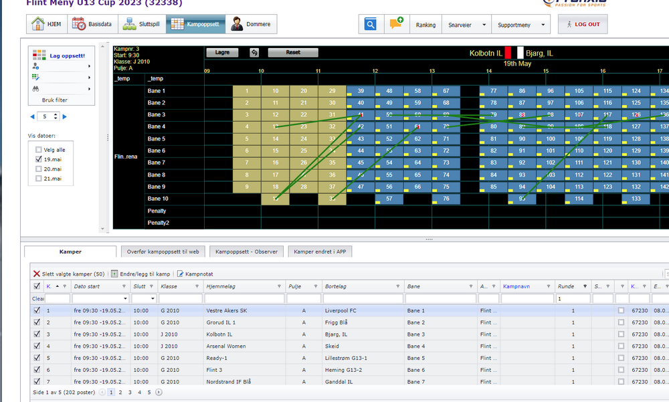Click the Runde filter input field

(573, 299)
